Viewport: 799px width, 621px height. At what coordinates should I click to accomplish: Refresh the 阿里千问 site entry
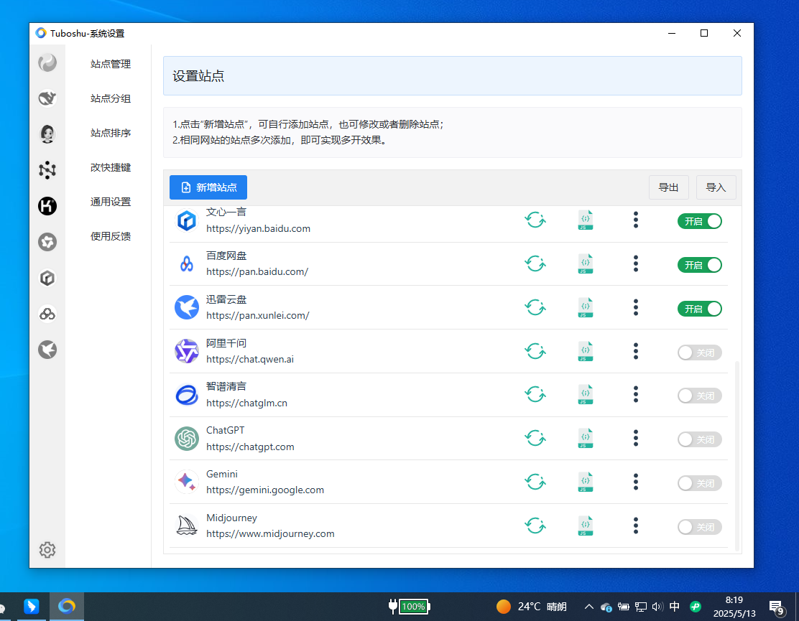pos(535,351)
